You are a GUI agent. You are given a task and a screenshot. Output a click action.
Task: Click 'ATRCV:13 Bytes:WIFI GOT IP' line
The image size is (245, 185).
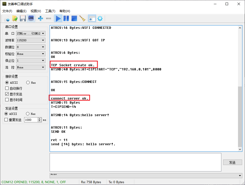point(78,40)
